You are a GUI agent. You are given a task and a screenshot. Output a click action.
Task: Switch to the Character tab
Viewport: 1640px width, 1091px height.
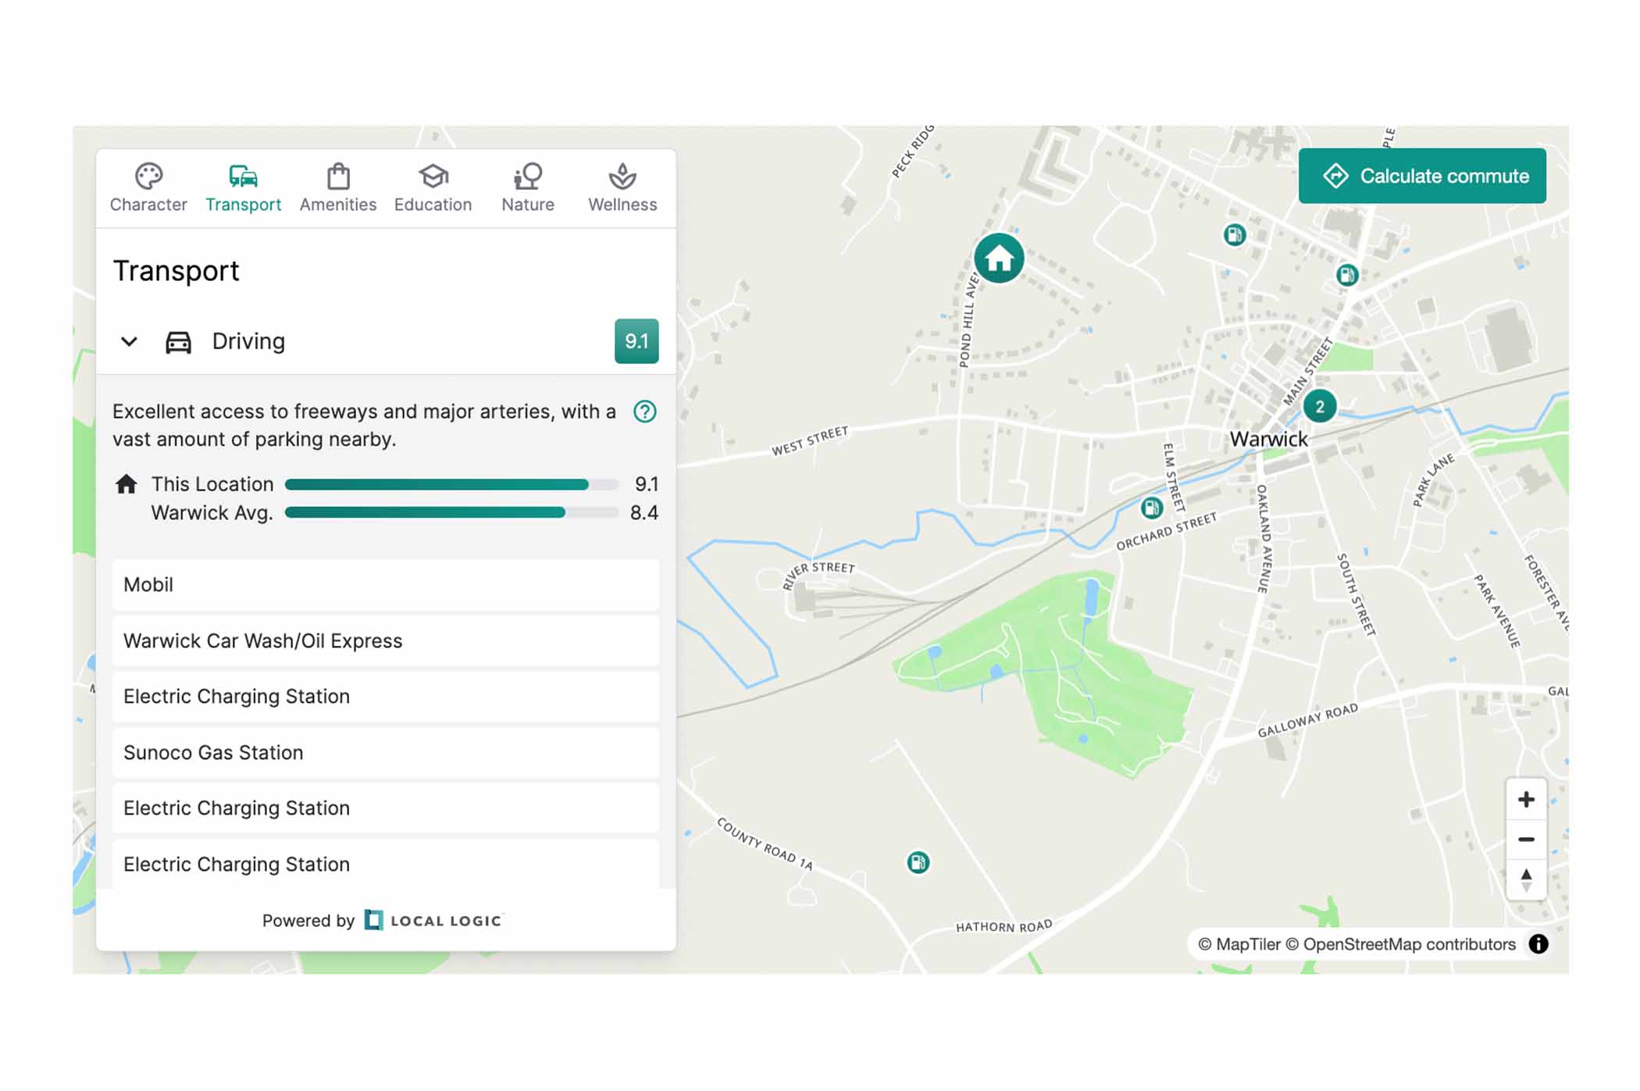coord(148,188)
